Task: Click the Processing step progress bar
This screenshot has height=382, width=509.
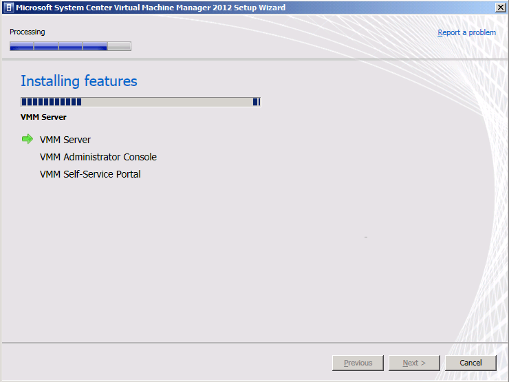Action: [x=70, y=46]
